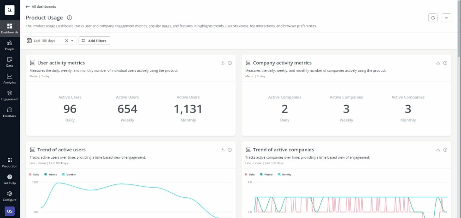Click the Userpilot logo in the sidebar
461x218 pixels.
tap(10, 9)
